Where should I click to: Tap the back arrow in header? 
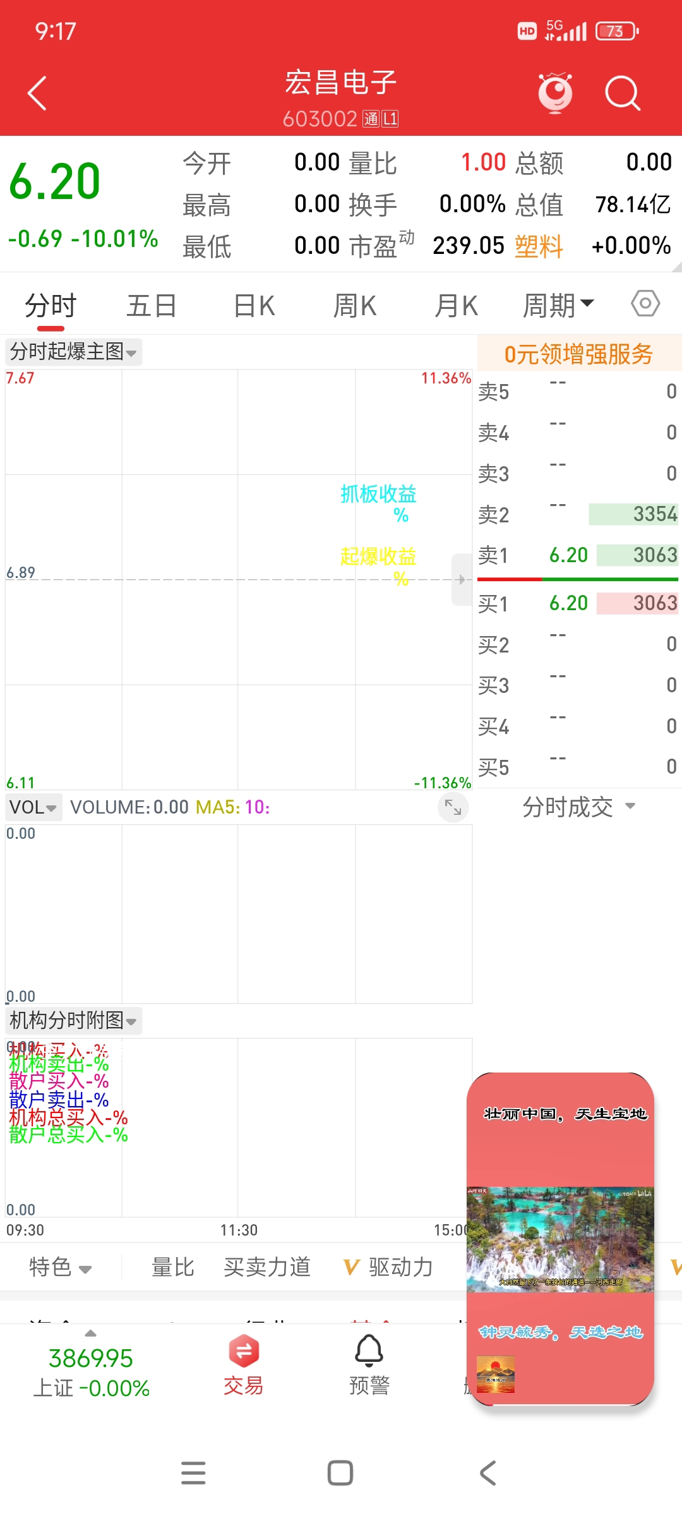[38, 93]
